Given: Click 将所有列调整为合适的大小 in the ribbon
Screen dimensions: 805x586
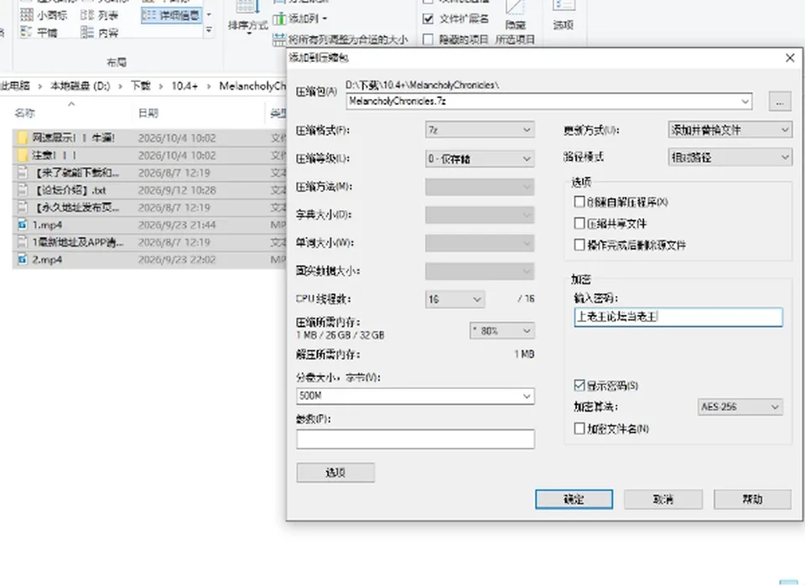Looking at the screenshot, I should 340,39.
